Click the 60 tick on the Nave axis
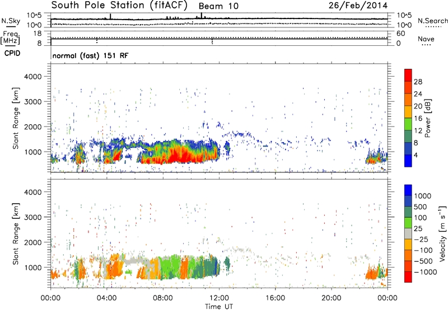The image size is (448, 310). [x=400, y=34]
